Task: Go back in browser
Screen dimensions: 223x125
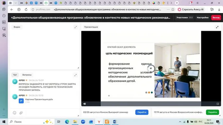Action: click(x=12, y=10)
